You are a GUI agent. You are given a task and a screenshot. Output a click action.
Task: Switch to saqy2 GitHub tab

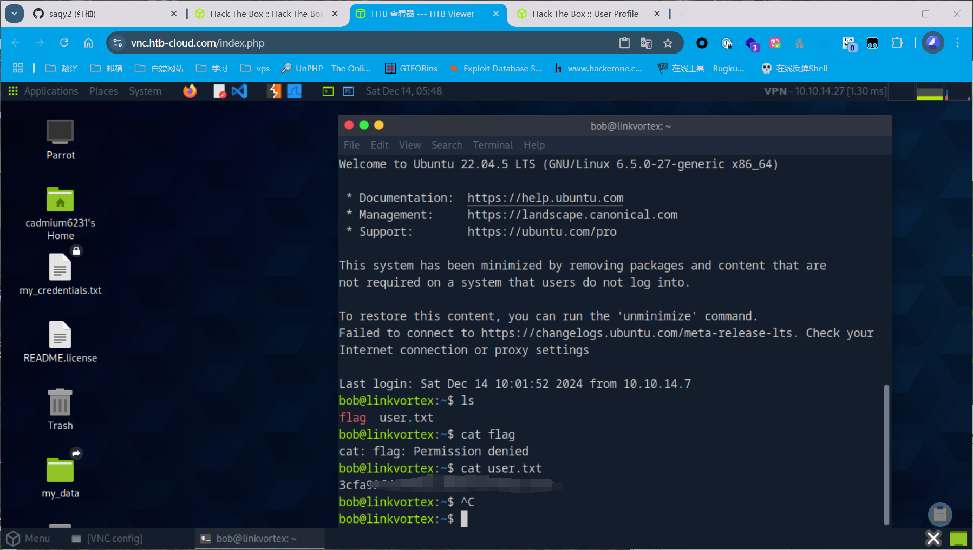106,14
